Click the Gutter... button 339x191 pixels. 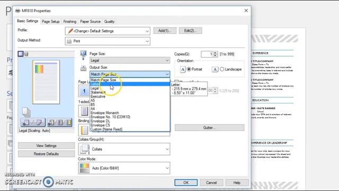point(210,127)
